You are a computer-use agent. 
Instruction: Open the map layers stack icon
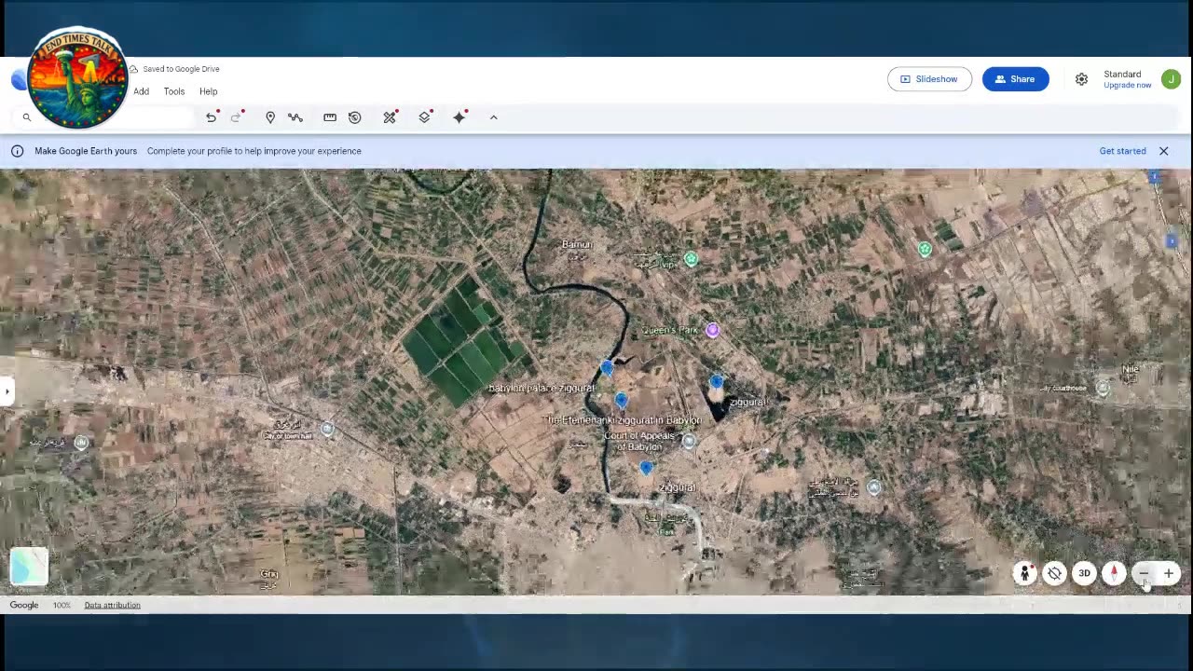point(424,117)
